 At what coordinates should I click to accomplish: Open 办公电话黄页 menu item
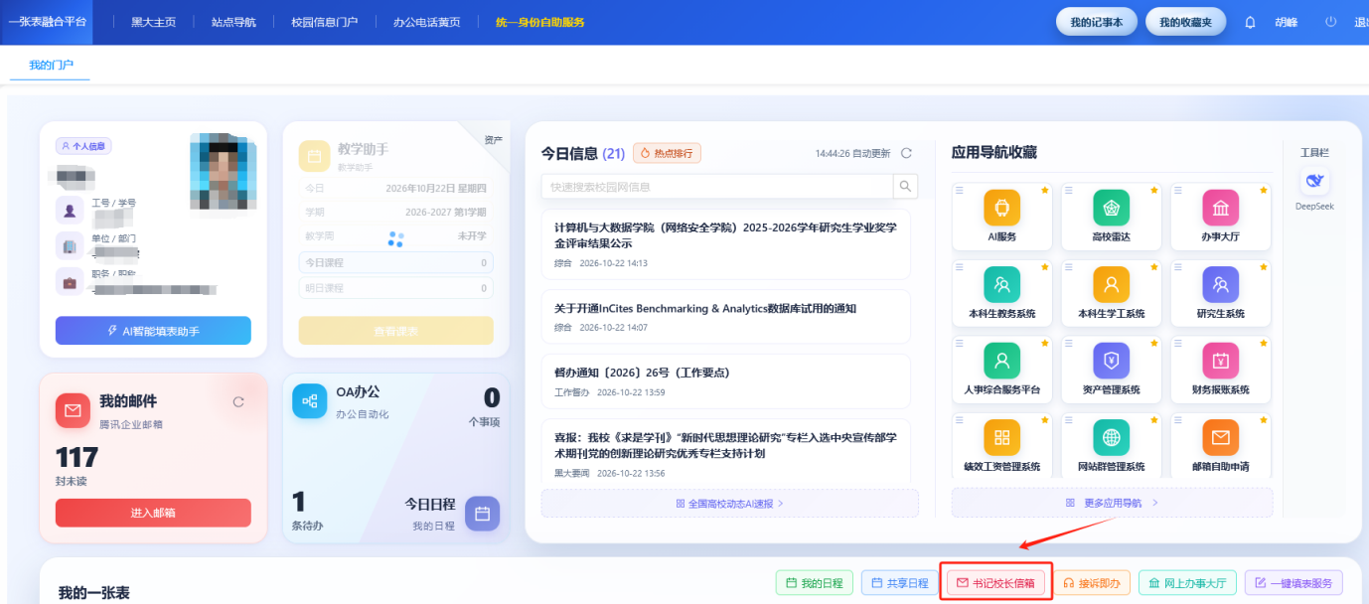point(426,22)
